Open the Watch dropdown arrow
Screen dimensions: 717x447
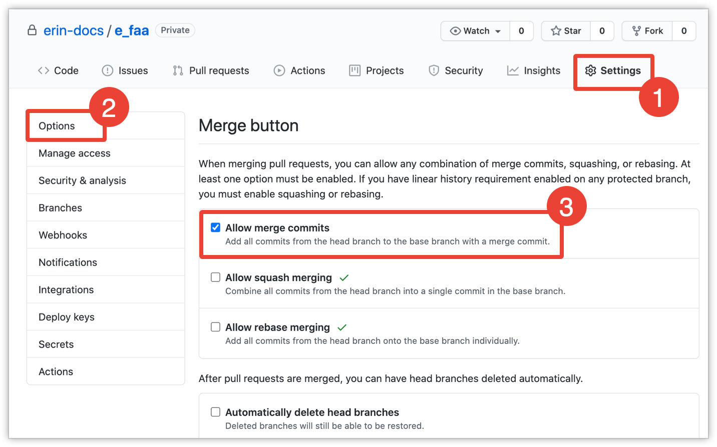pos(498,31)
